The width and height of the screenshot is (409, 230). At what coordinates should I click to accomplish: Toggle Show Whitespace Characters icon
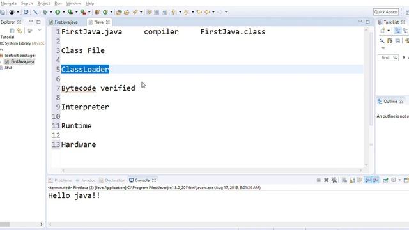click(x=164, y=12)
